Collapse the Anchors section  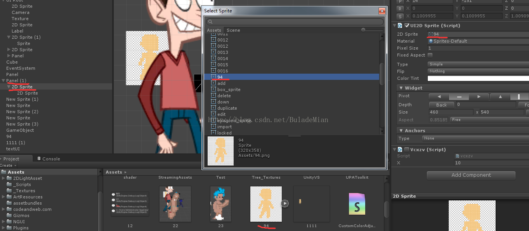pyautogui.click(x=401, y=131)
